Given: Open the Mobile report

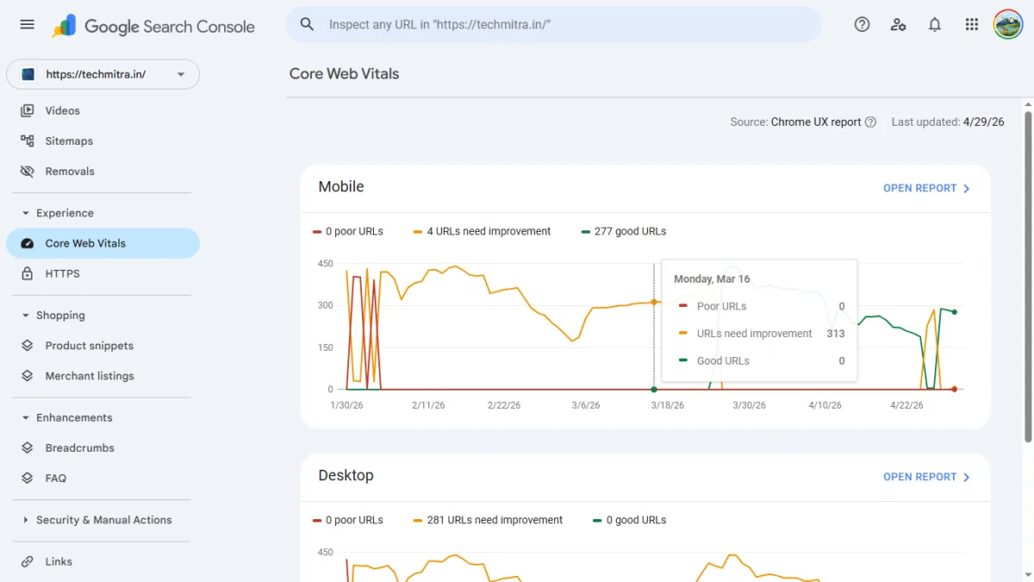Looking at the screenshot, I should 927,188.
